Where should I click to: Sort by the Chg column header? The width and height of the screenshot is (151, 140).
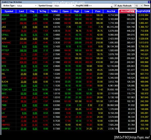(x=32, y=11)
